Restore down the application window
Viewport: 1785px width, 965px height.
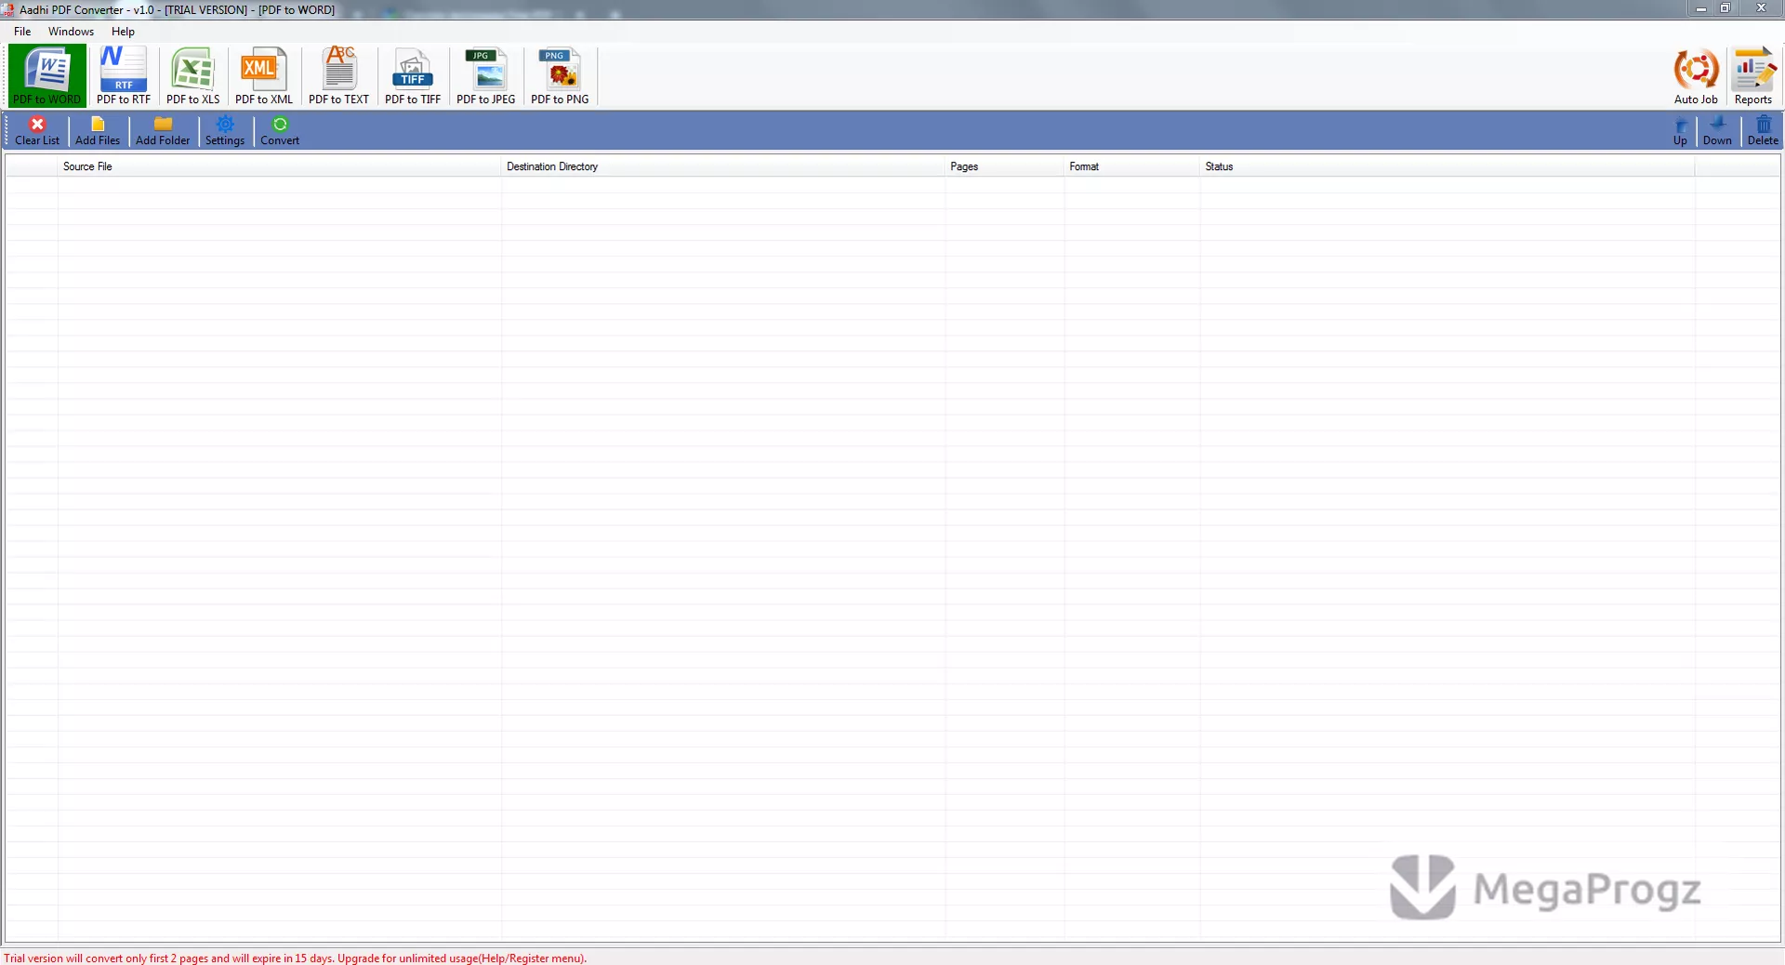pyautogui.click(x=1725, y=8)
